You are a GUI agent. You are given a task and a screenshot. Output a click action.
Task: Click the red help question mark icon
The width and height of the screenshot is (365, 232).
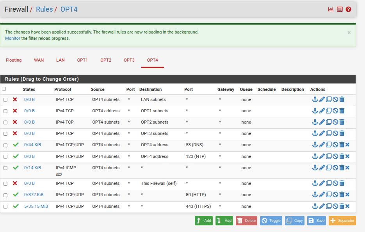coord(349,9)
